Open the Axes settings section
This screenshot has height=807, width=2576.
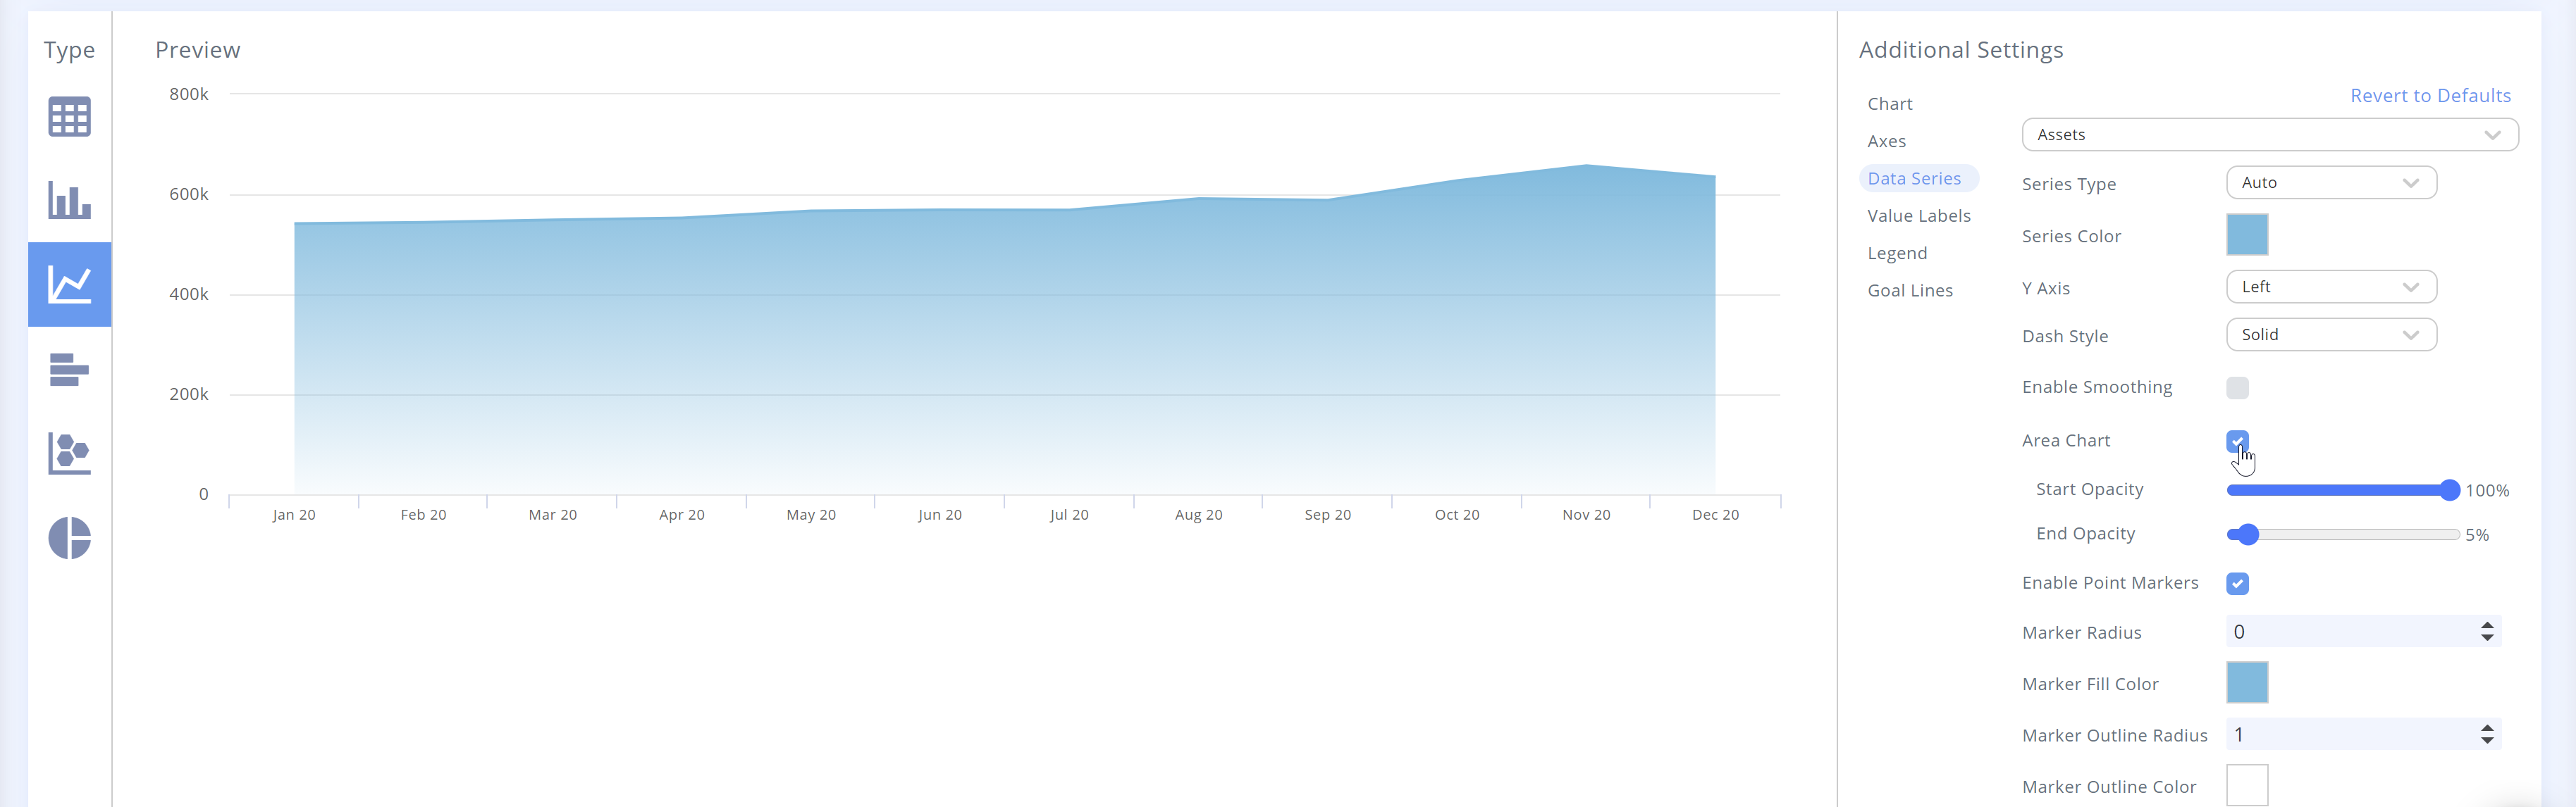(x=1886, y=141)
